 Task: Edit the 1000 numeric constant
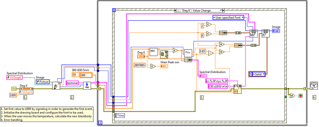(x=13, y=95)
